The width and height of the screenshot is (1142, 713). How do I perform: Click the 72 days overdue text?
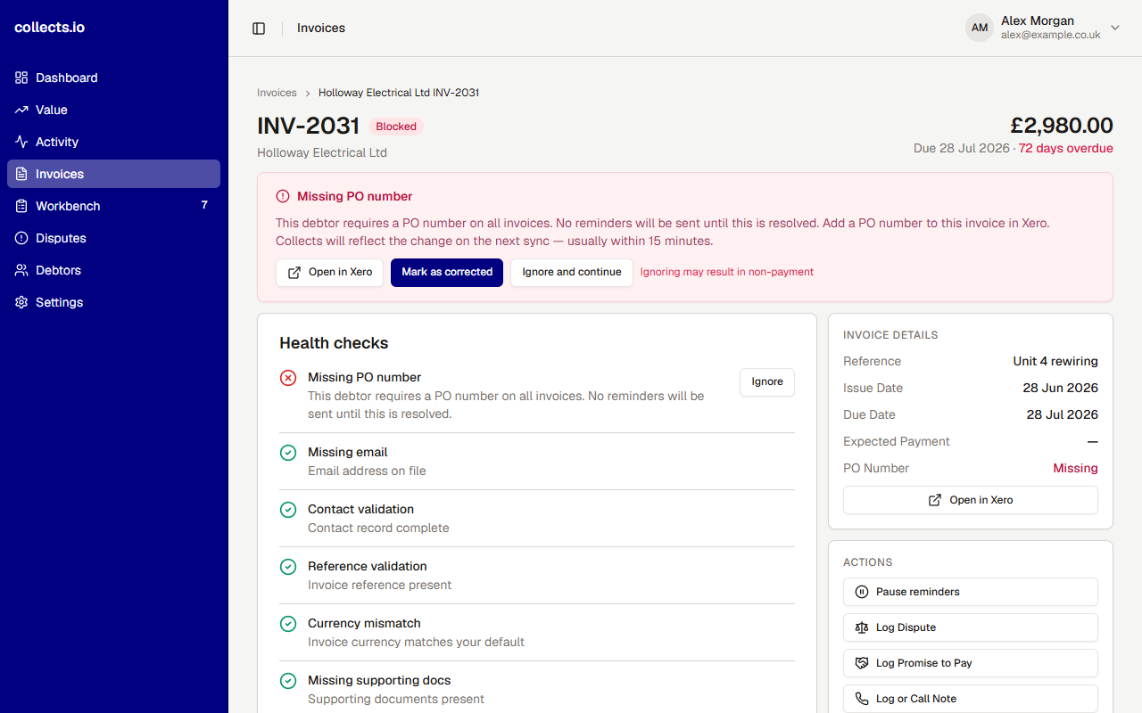click(x=1066, y=148)
